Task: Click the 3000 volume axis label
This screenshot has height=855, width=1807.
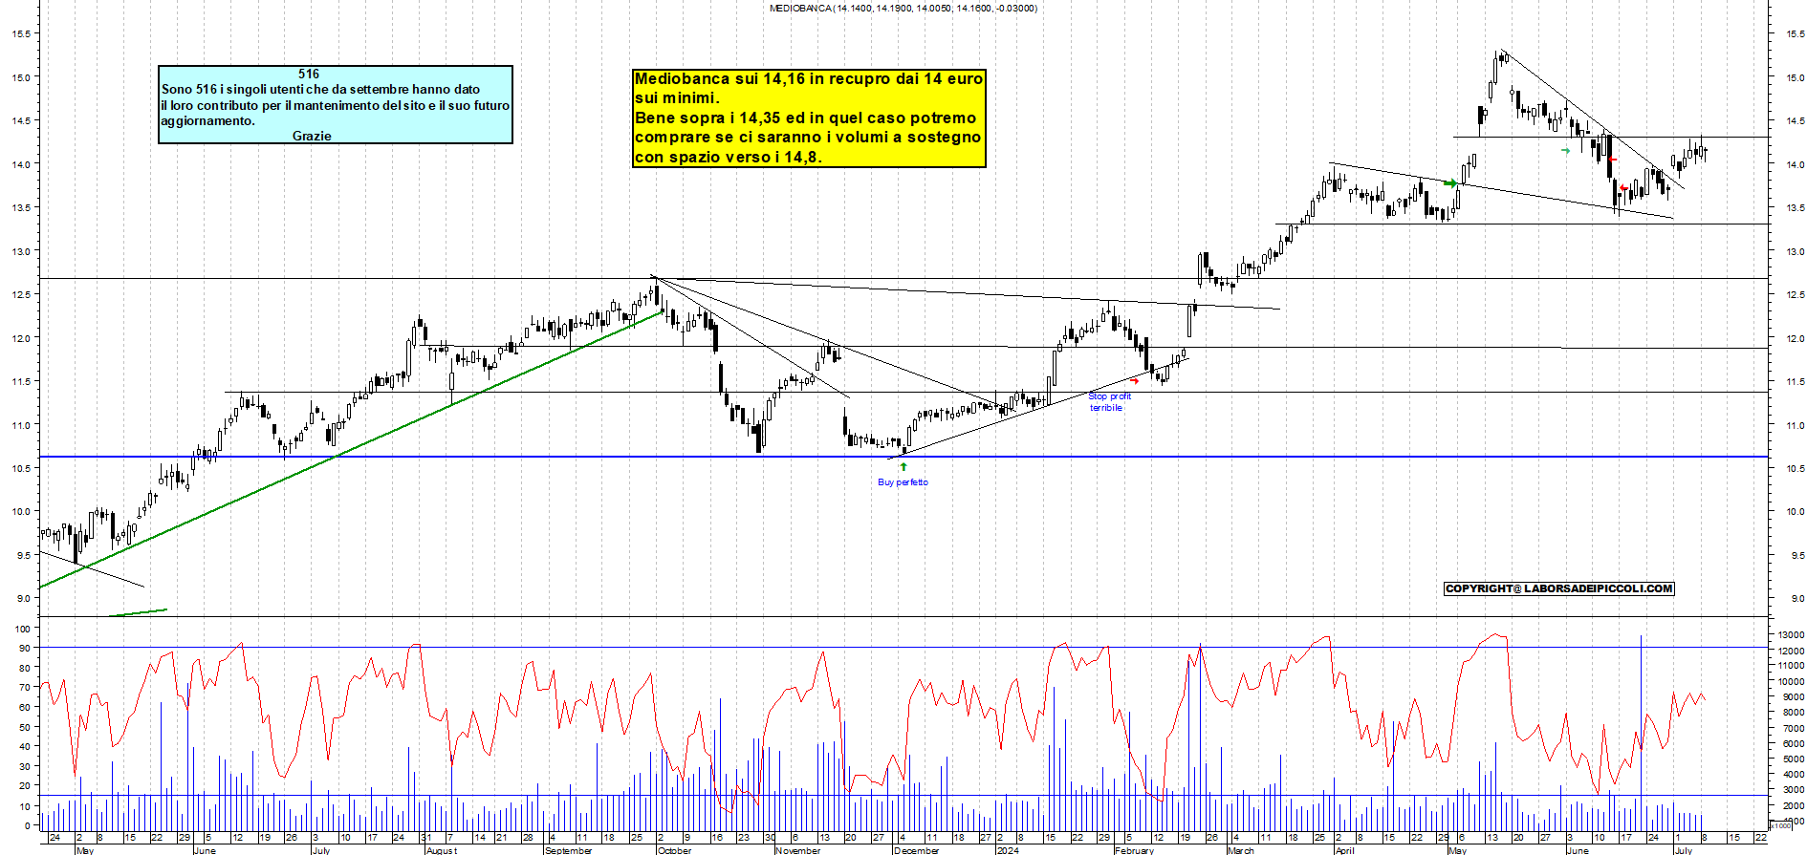Action: [1793, 790]
